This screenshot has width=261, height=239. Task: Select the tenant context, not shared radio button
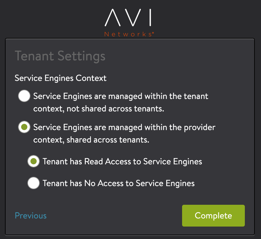24,96
